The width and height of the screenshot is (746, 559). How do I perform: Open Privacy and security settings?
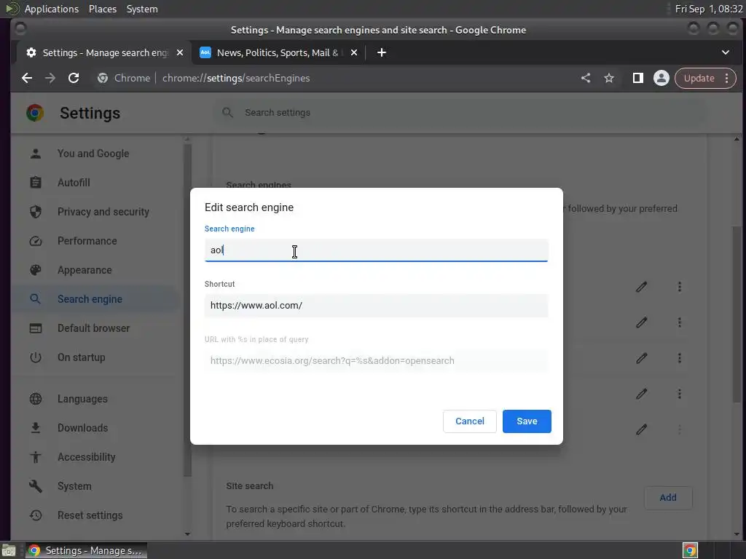(103, 212)
